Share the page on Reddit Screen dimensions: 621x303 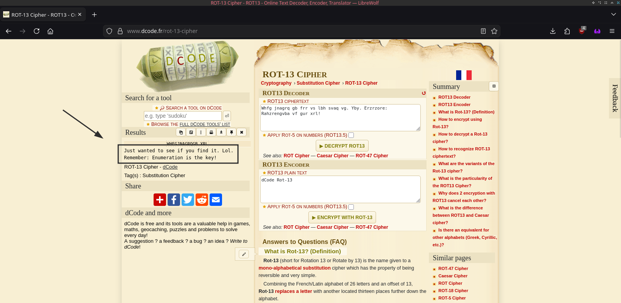[x=202, y=200]
